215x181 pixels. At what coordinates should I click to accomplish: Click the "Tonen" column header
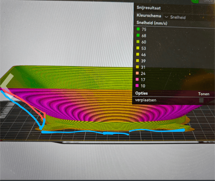click(x=204, y=94)
